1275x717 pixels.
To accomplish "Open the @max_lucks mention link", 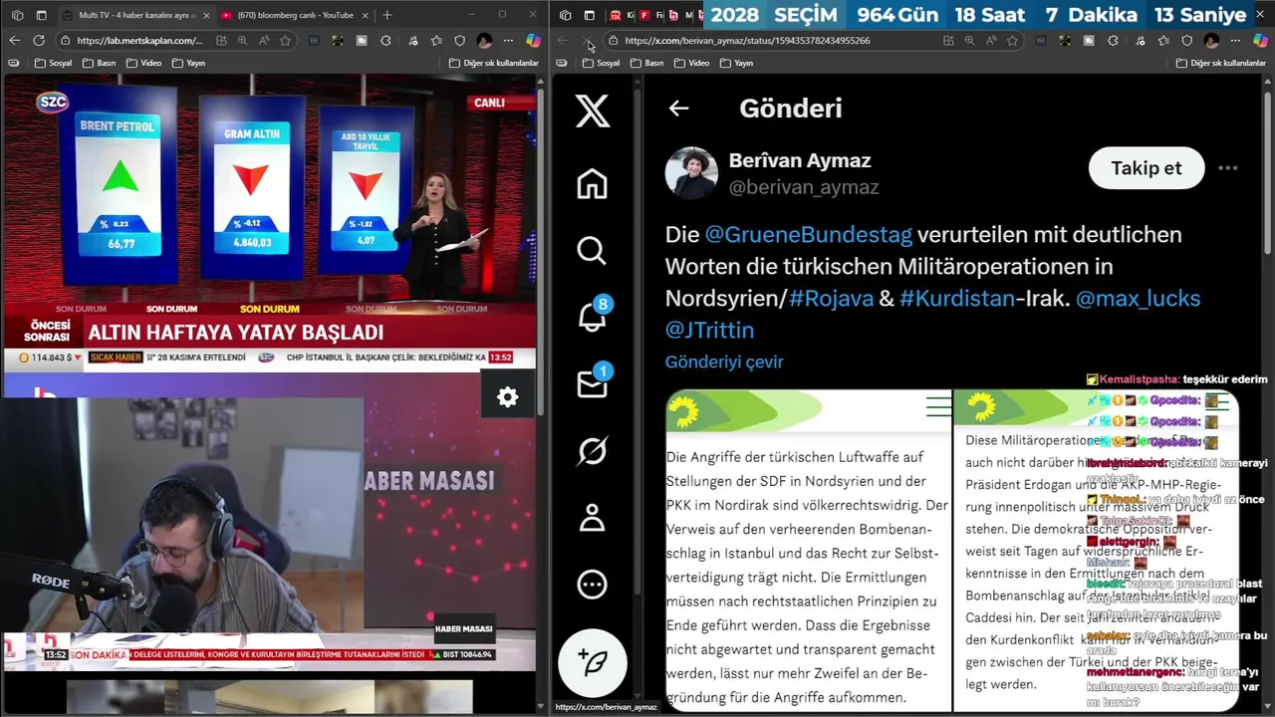I will [x=1138, y=299].
